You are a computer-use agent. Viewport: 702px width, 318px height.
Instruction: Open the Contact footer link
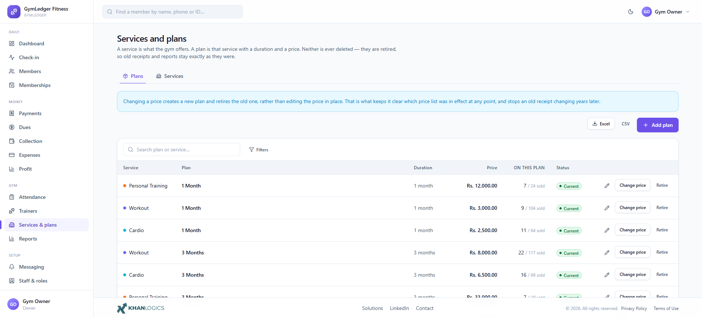(x=424, y=308)
